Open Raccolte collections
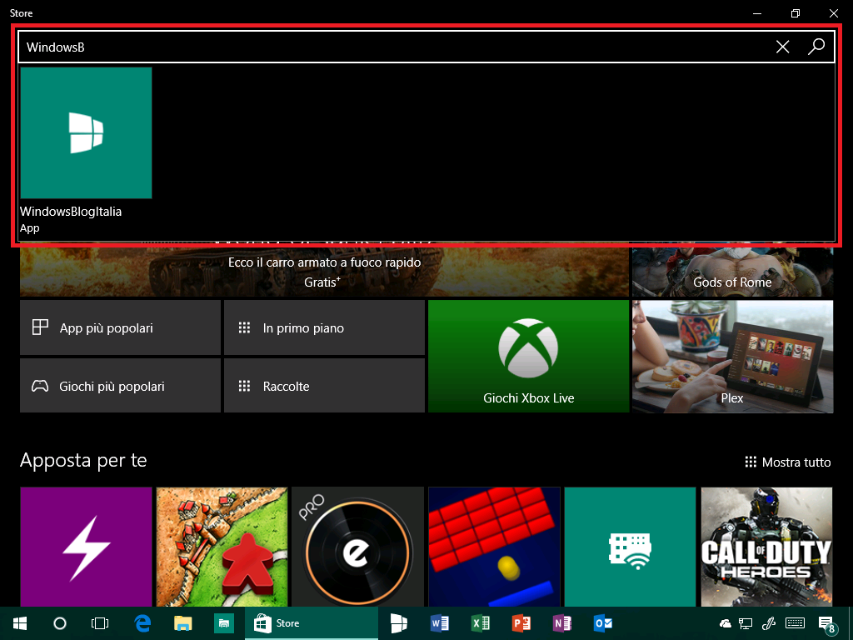The height and width of the screenshot is (640, 853). click(324, 385)
